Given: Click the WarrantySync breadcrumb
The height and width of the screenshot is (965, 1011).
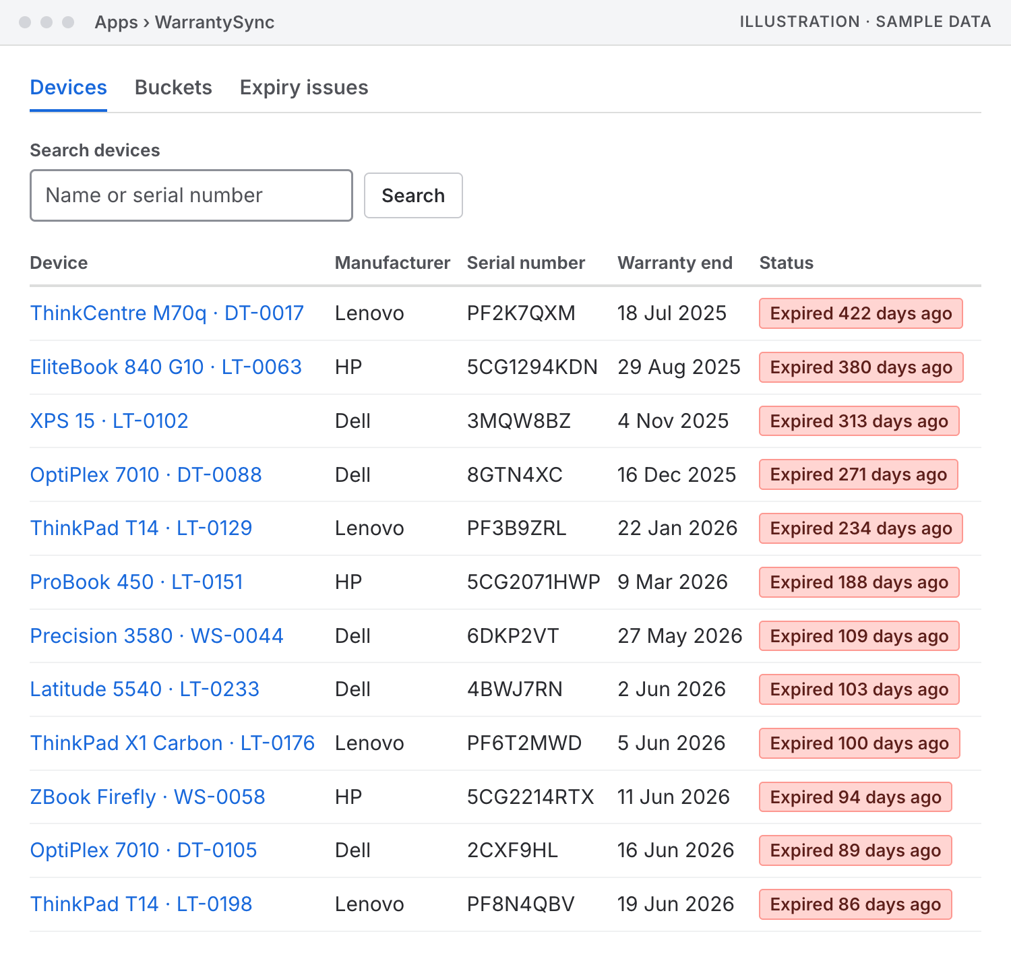Looking at the screenshot, I should (214, 22).
